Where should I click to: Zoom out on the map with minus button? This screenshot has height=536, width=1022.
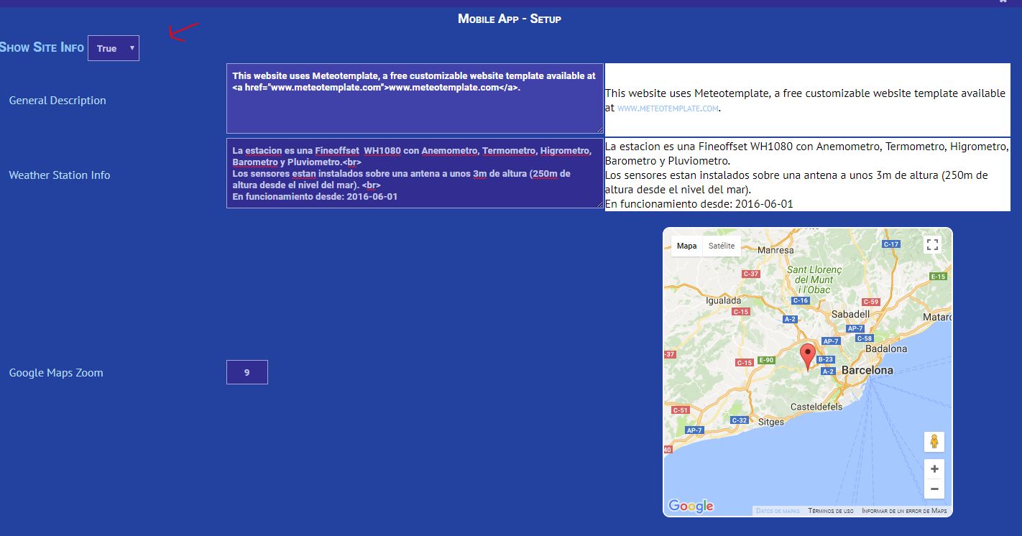934,489
